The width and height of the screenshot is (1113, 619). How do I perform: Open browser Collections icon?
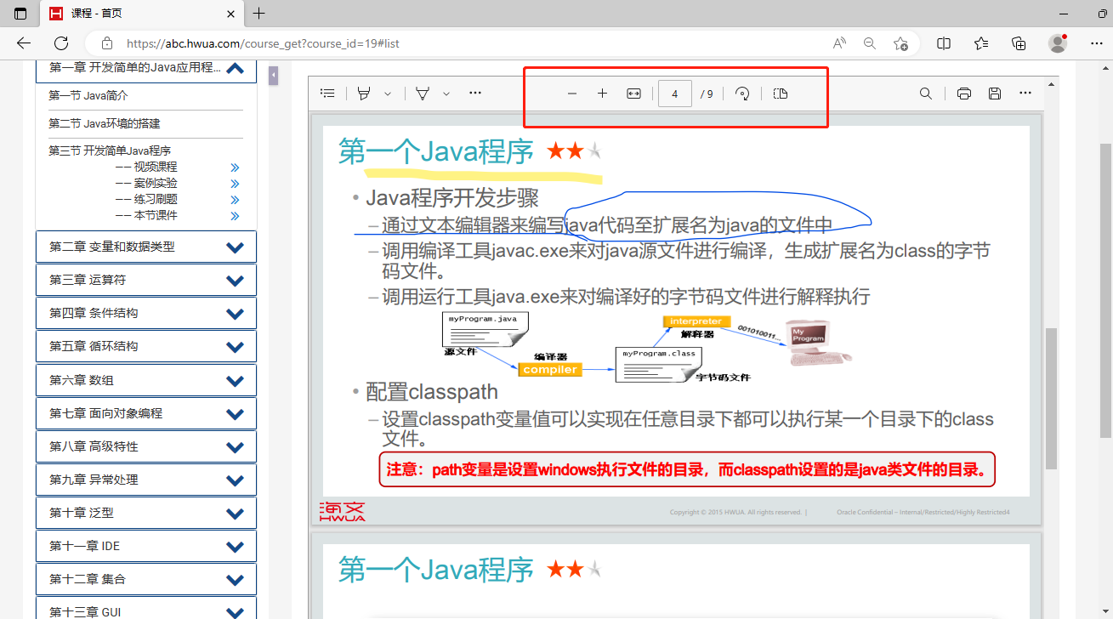(1019, 43)
